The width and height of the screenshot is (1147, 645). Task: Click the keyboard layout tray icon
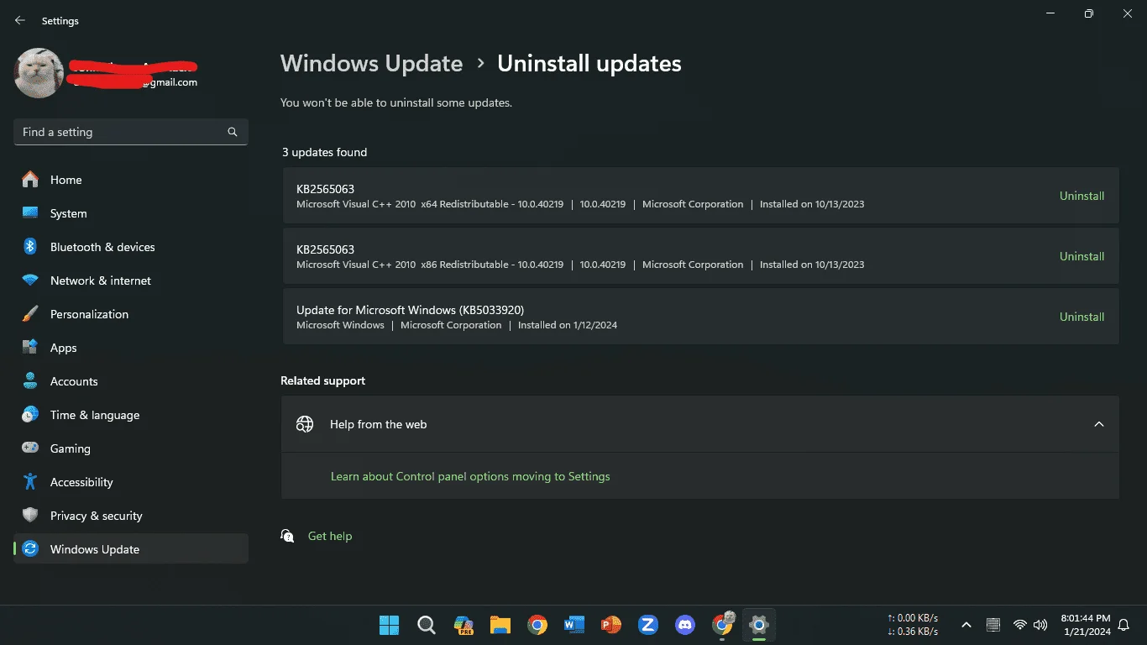993,625
